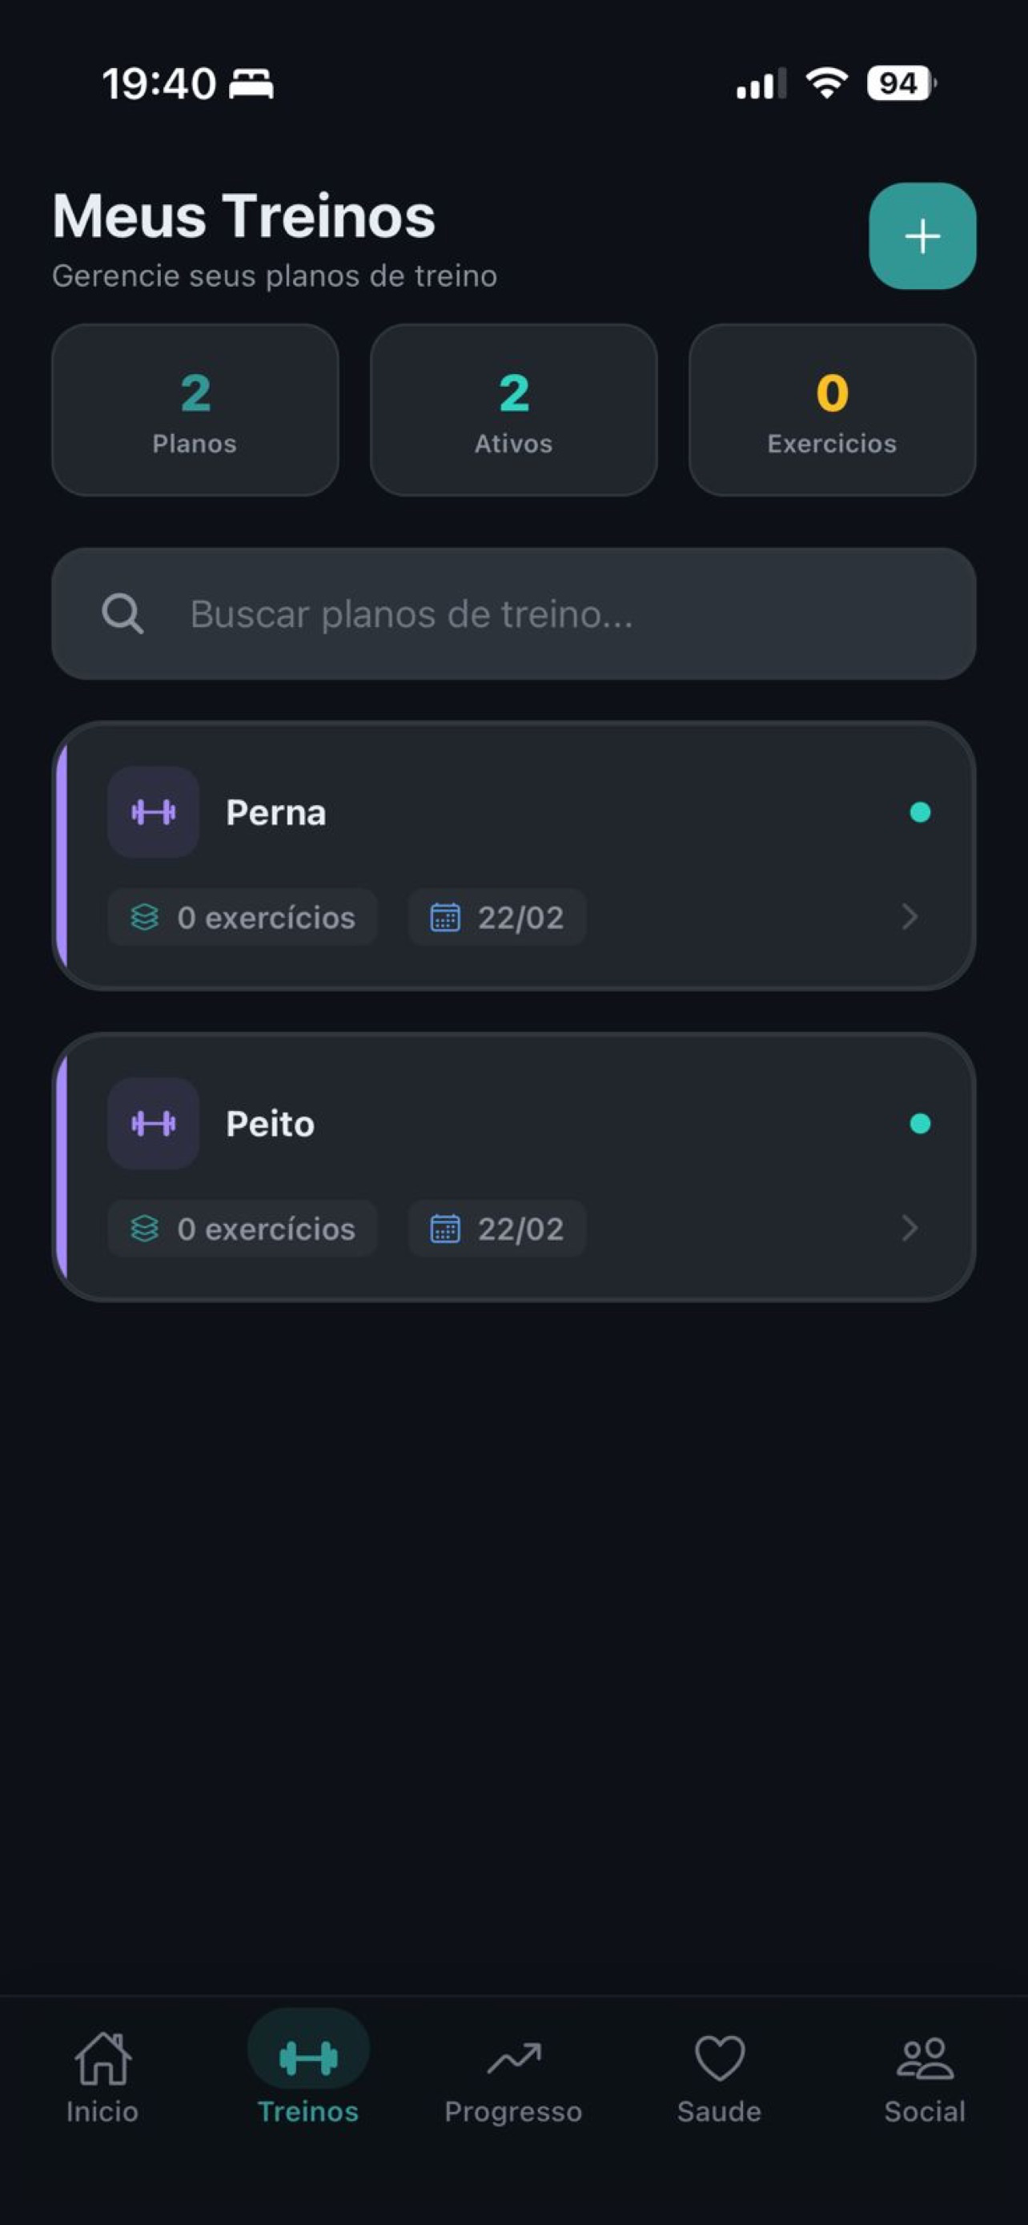Tap the battery indicator in status bar
The height and width of the screenshot is (2225, 1028).
click(x=902, y=83)
